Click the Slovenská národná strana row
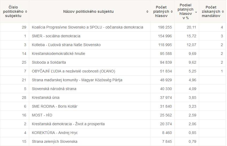This screenshot has width=227, height=146. [x=54, y=89]
